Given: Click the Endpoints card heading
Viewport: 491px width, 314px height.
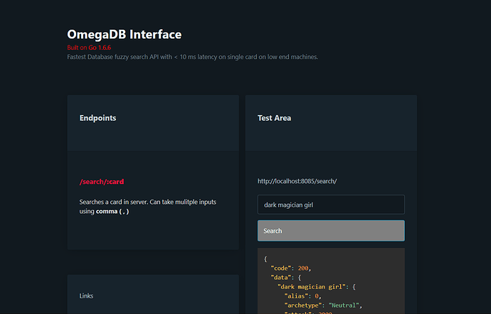Looking at the screenshot, I should [97, 118].
